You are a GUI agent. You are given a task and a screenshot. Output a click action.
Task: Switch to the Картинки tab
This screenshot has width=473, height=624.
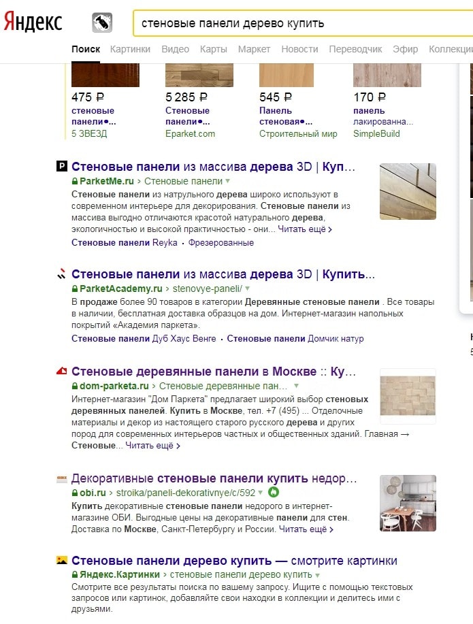click(x=130, y=49)
